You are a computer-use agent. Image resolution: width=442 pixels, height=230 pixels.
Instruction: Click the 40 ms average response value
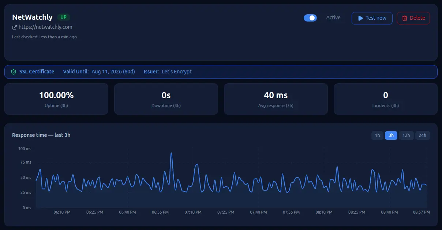click(x=276, y=95)
